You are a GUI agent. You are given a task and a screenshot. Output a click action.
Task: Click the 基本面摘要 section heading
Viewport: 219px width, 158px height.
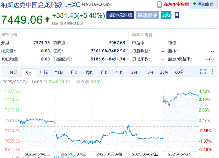[142, 35]
